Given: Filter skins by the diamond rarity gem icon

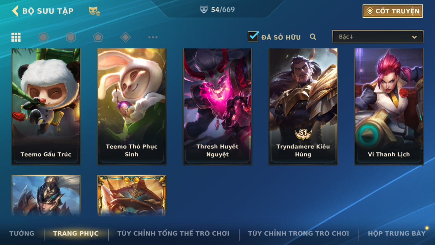Looking at the screenshot, I should (x=125, y=37).
